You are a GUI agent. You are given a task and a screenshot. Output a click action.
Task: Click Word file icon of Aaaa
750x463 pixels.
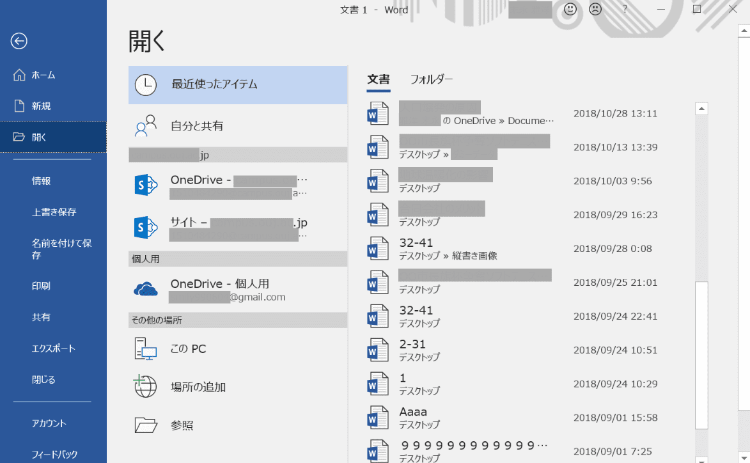point(378,418)
